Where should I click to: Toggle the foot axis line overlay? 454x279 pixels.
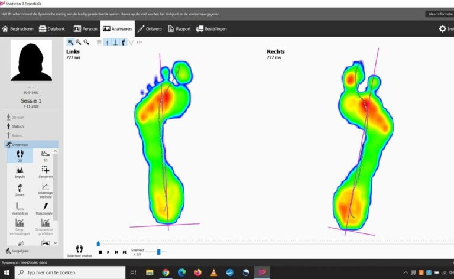tap(107, 42)
